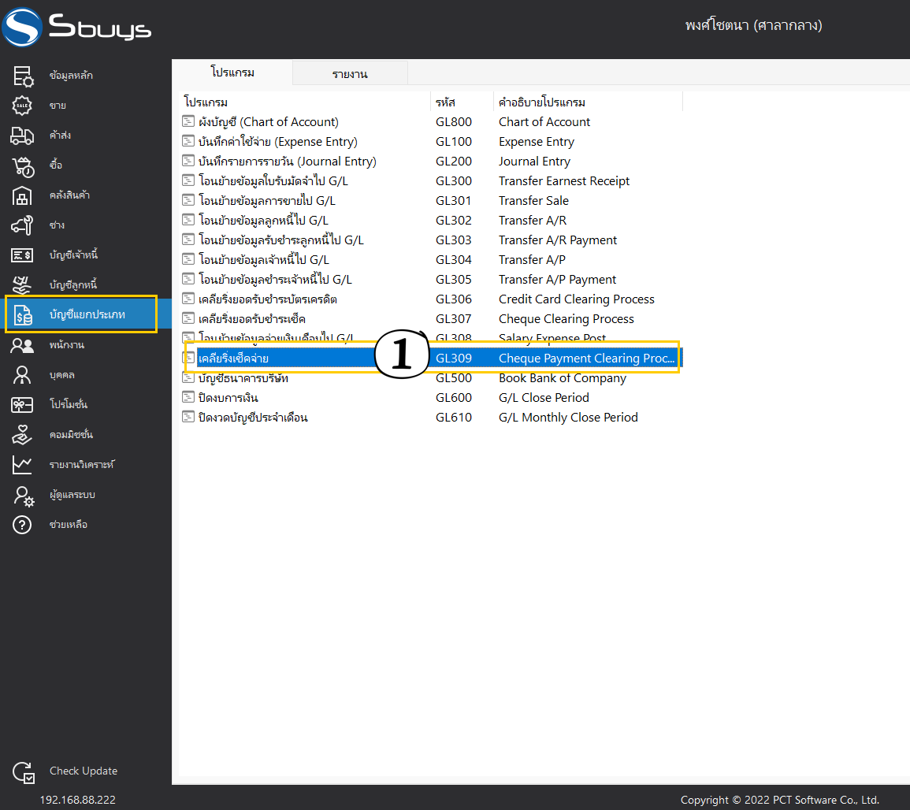Image resolution: width=910 pixels, height=810 pixels.
Task: Open the ข้อมูลหลัก menu label
Action: point(71,76)
